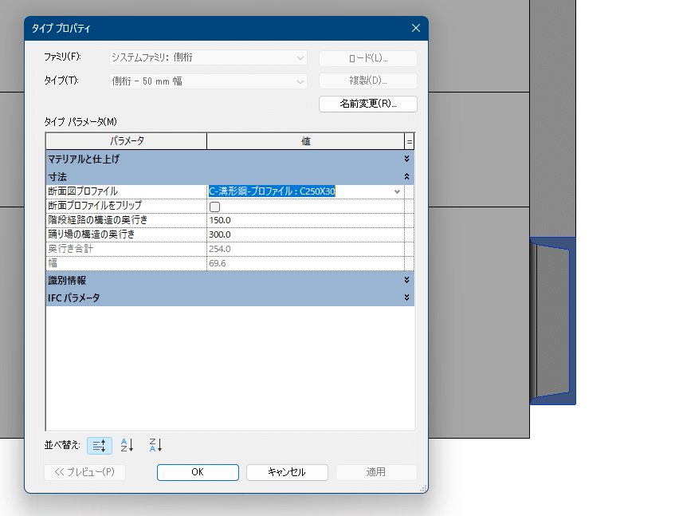The image size is (675, 516).
Task: Expand the マテリアルと仕上げ section
Action: pos(406,156)
